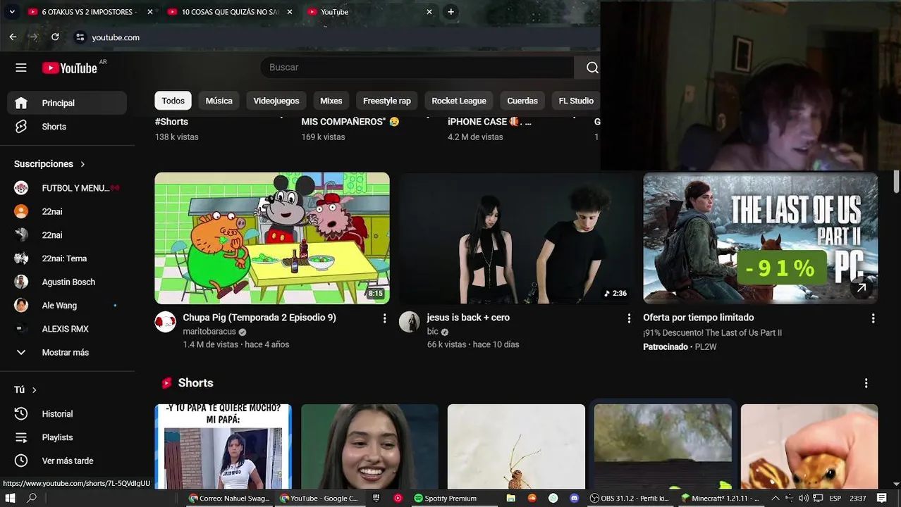Click Chupa Pig video title
901x507 pixels.
[x=259, y=318]
